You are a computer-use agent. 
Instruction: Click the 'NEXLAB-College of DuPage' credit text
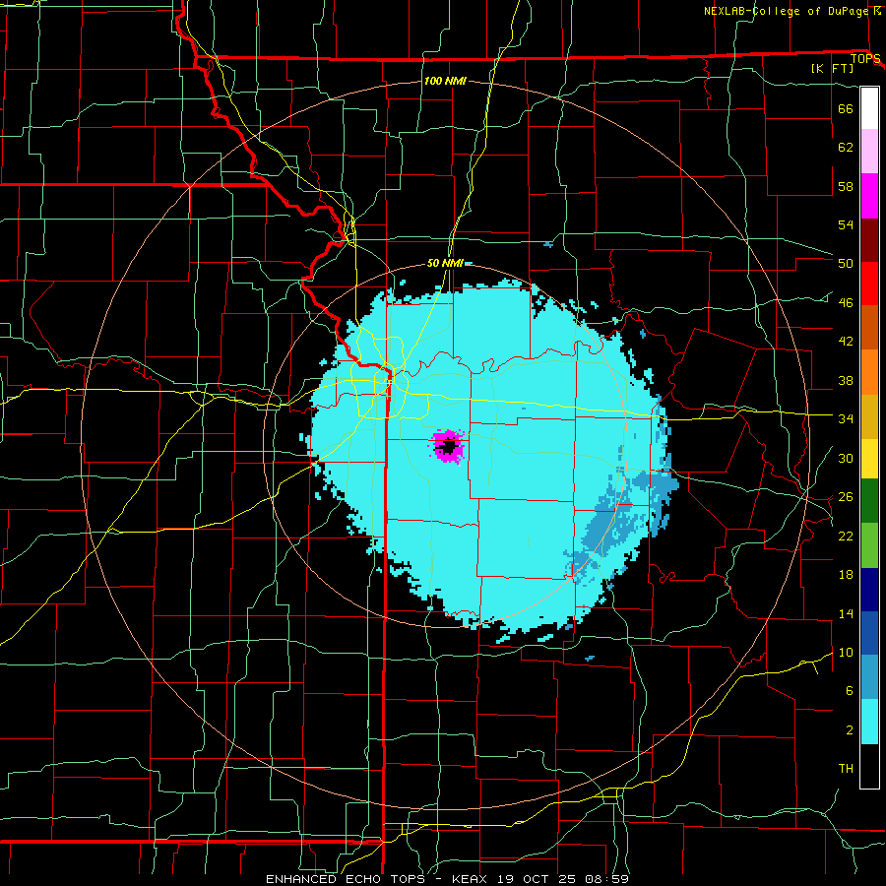click(x=788, y=11)
